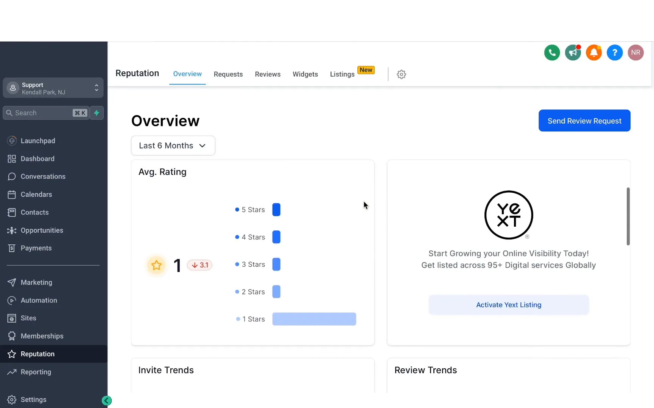Click the Marketing paper plane icon
Screen dimensions: 654x408
[x=12, y=282]
